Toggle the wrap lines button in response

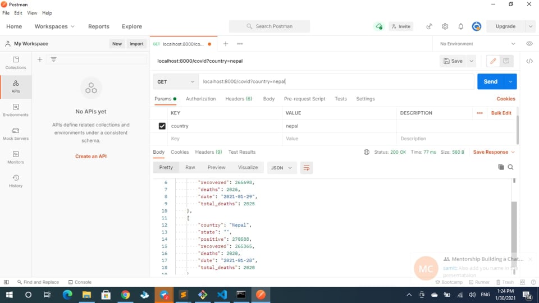(306, 167)
